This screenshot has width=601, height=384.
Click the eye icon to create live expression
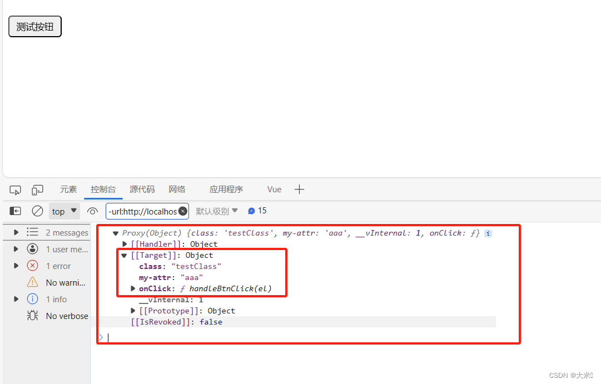pyautogui.click(x=92, y=211)
